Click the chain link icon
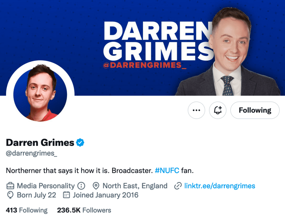Screen dimensions: 285x220 pos(178,186)
